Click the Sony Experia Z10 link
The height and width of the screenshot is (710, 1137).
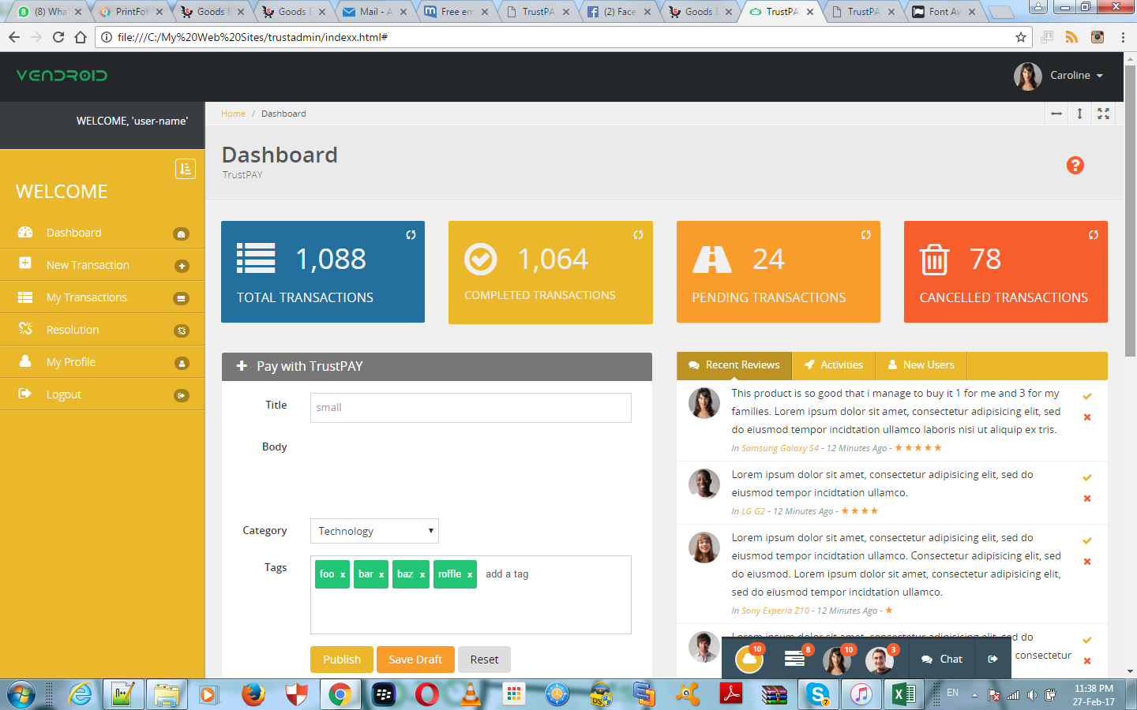[x=775, y=611]
